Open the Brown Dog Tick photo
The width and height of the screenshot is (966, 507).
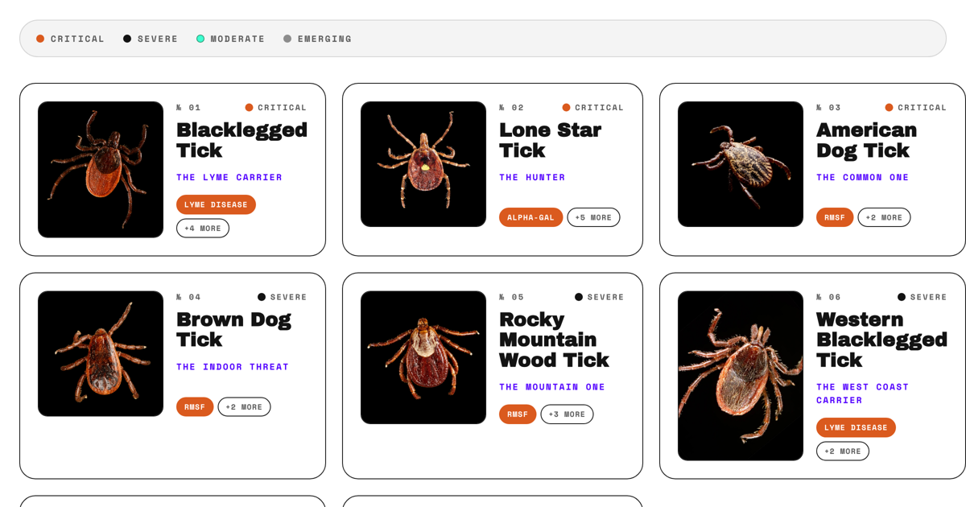click(101, 353)
